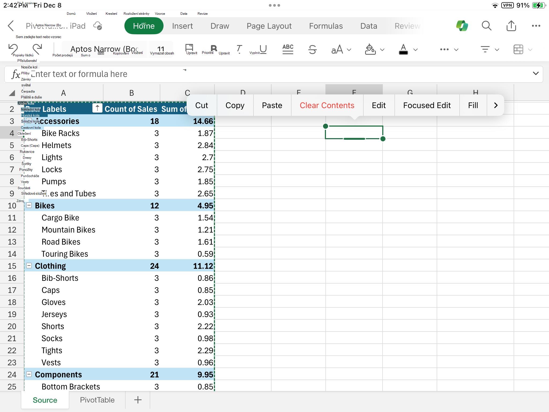Screen dimensions: 549x412
Task: Open the cell styles table icon
Action: click(x=518, y=49)
